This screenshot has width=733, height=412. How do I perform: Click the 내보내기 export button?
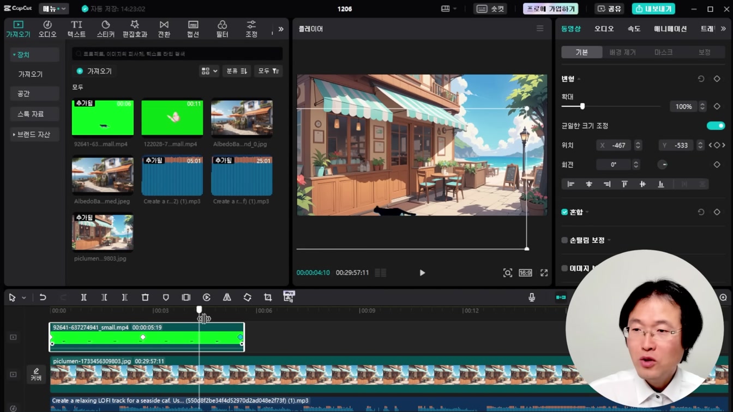(653, 9)
